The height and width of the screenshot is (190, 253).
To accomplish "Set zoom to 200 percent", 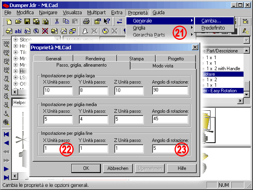I will point(6,53).
